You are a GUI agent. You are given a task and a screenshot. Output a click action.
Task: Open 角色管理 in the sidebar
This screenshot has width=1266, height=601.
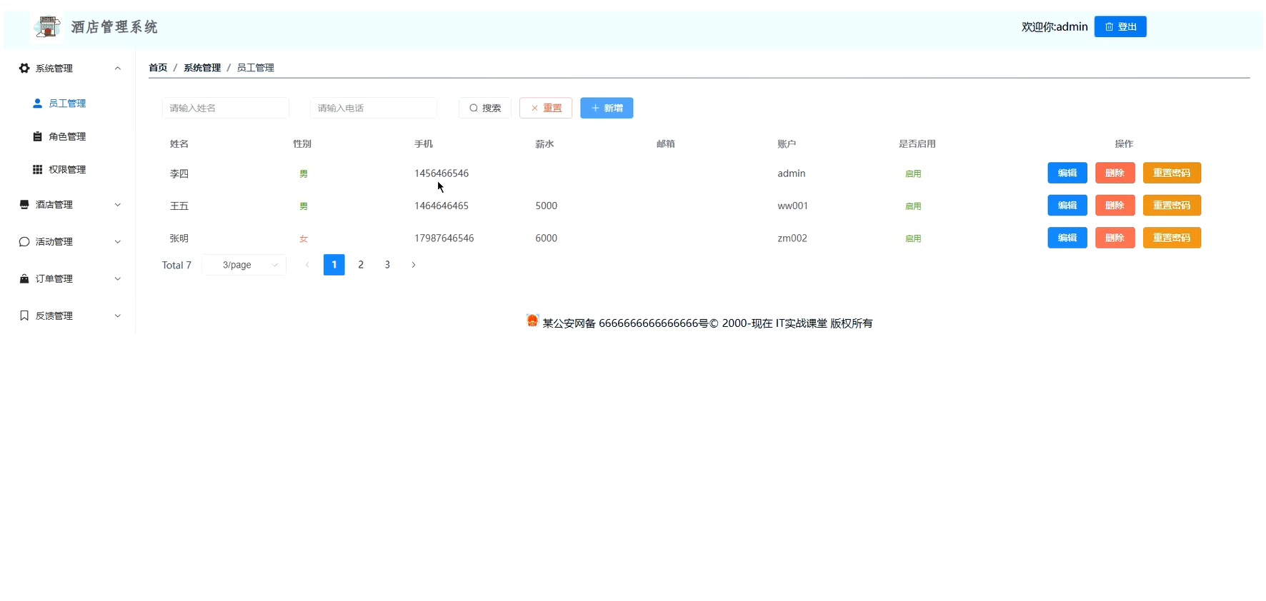[67, 136]
